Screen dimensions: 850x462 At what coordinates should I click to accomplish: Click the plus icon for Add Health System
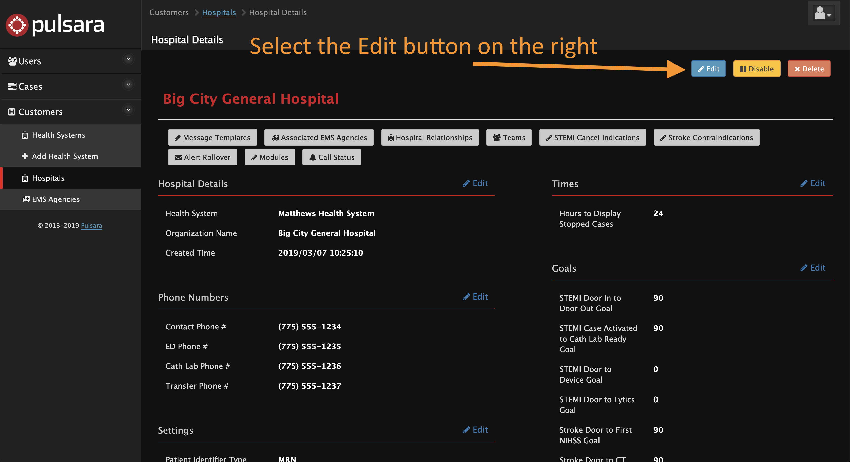point(25,156)
